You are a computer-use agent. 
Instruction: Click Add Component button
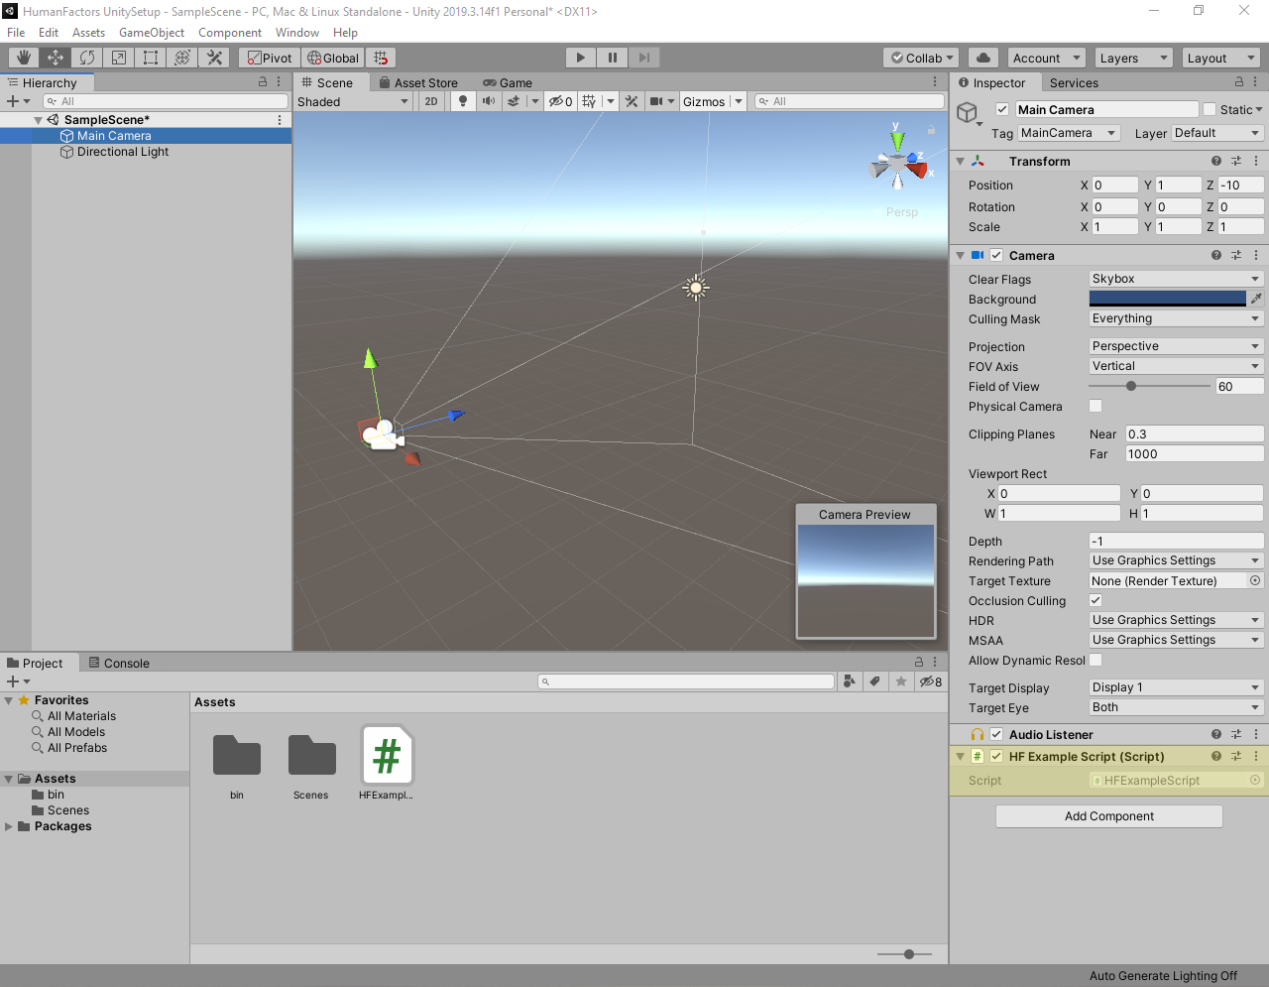(x=1109, y=816)
